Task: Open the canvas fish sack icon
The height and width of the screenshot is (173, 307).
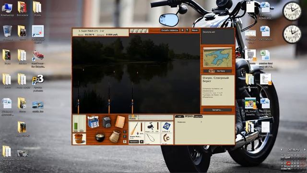Action: point(115,136)
